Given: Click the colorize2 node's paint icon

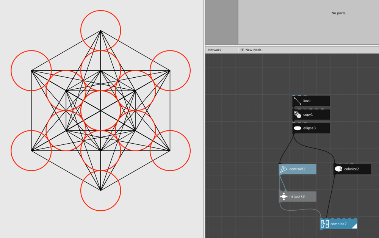Looking at the screenshot, I should [338, 169].
